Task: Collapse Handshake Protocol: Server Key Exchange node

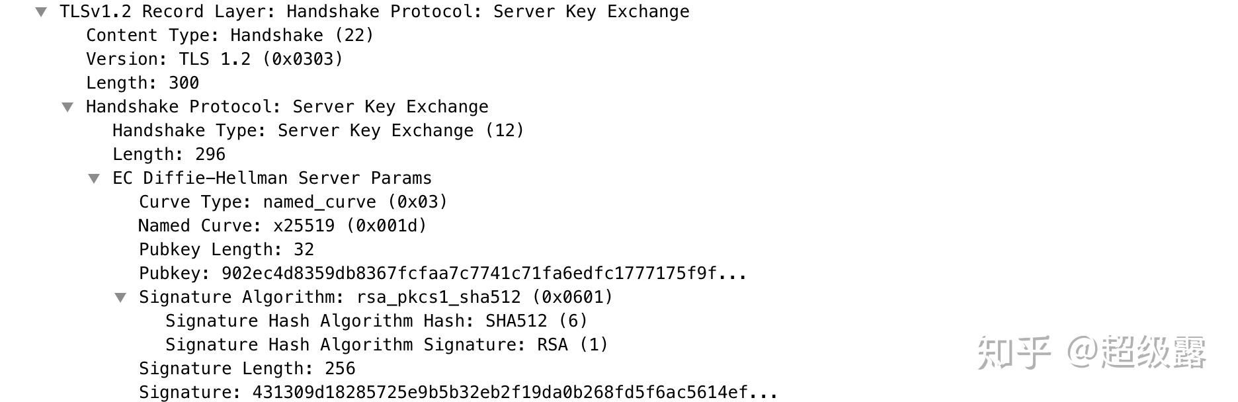Action: pos(67,107)
